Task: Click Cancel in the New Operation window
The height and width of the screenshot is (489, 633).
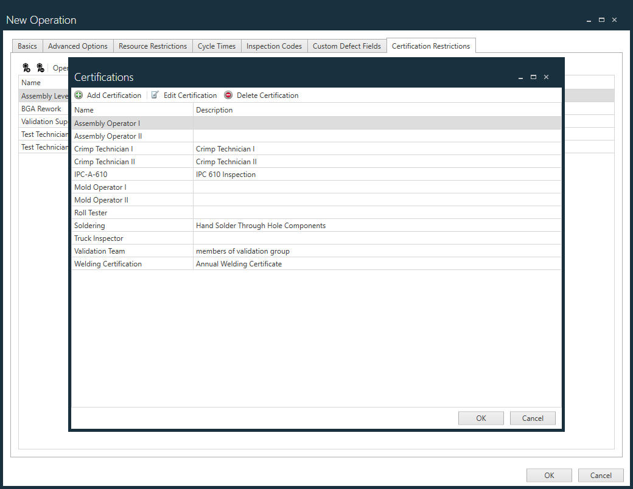Action: pos(601,475)
